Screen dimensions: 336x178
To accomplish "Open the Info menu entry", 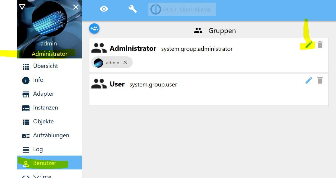I will coord(49,80).
